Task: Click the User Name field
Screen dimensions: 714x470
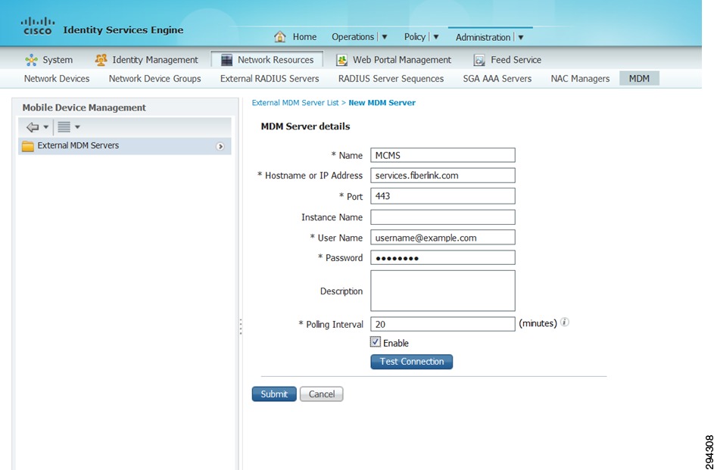Action: pos(443,238)
